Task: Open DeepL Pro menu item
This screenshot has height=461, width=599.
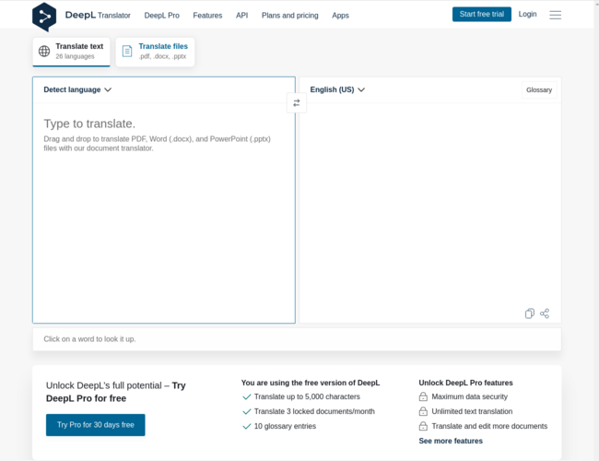Action: 161,16
